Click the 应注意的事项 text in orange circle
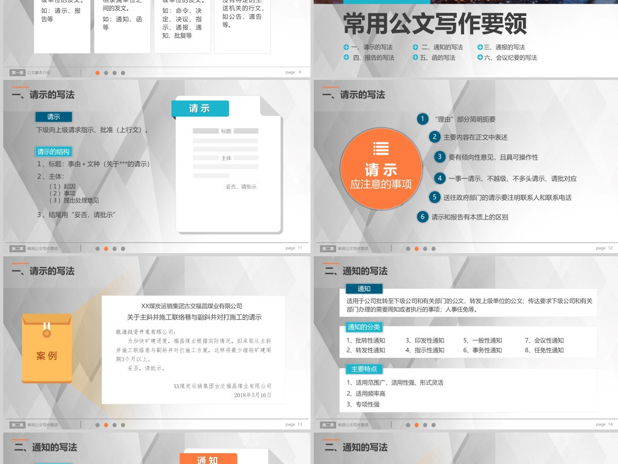 381,184
